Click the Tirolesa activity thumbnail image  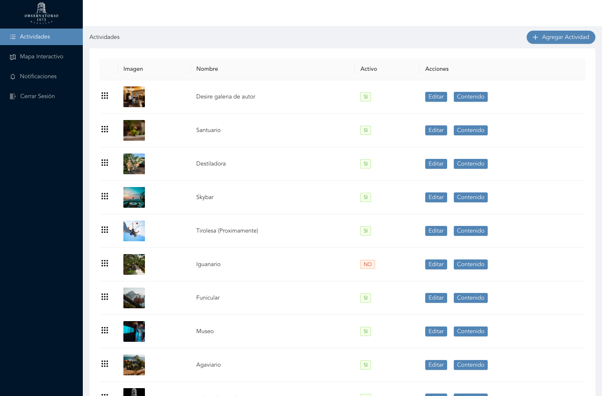pos(134,230)
